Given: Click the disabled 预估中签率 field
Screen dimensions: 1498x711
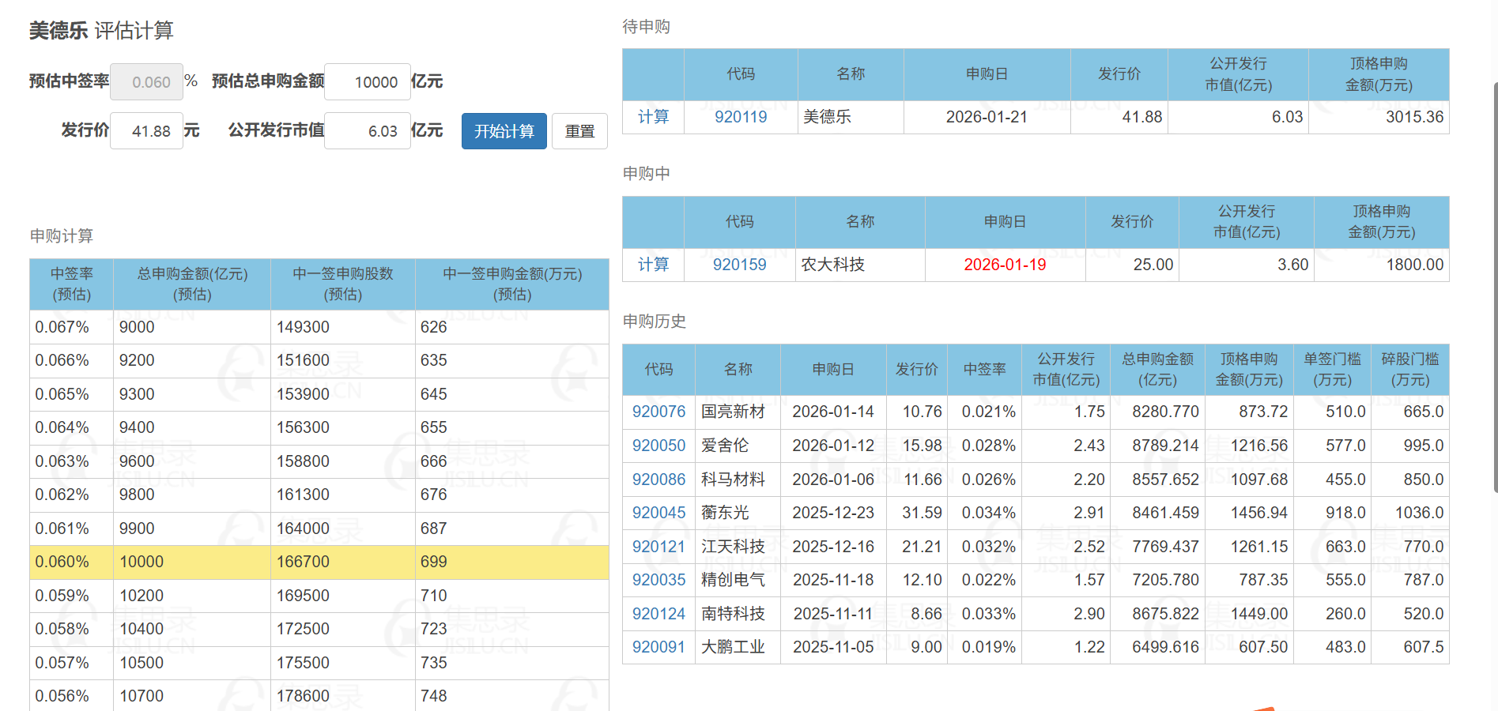Looking at the screenshot, I should (147, 82).
